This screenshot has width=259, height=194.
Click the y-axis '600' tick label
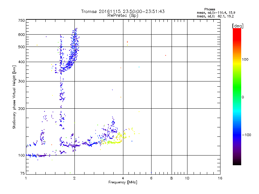pos(21,35)
